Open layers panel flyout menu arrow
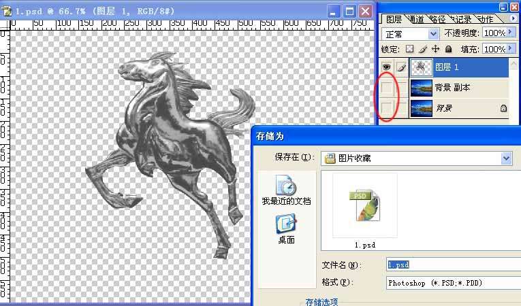The height and width of the screenshot is (306, 521). tap(512, 18)
